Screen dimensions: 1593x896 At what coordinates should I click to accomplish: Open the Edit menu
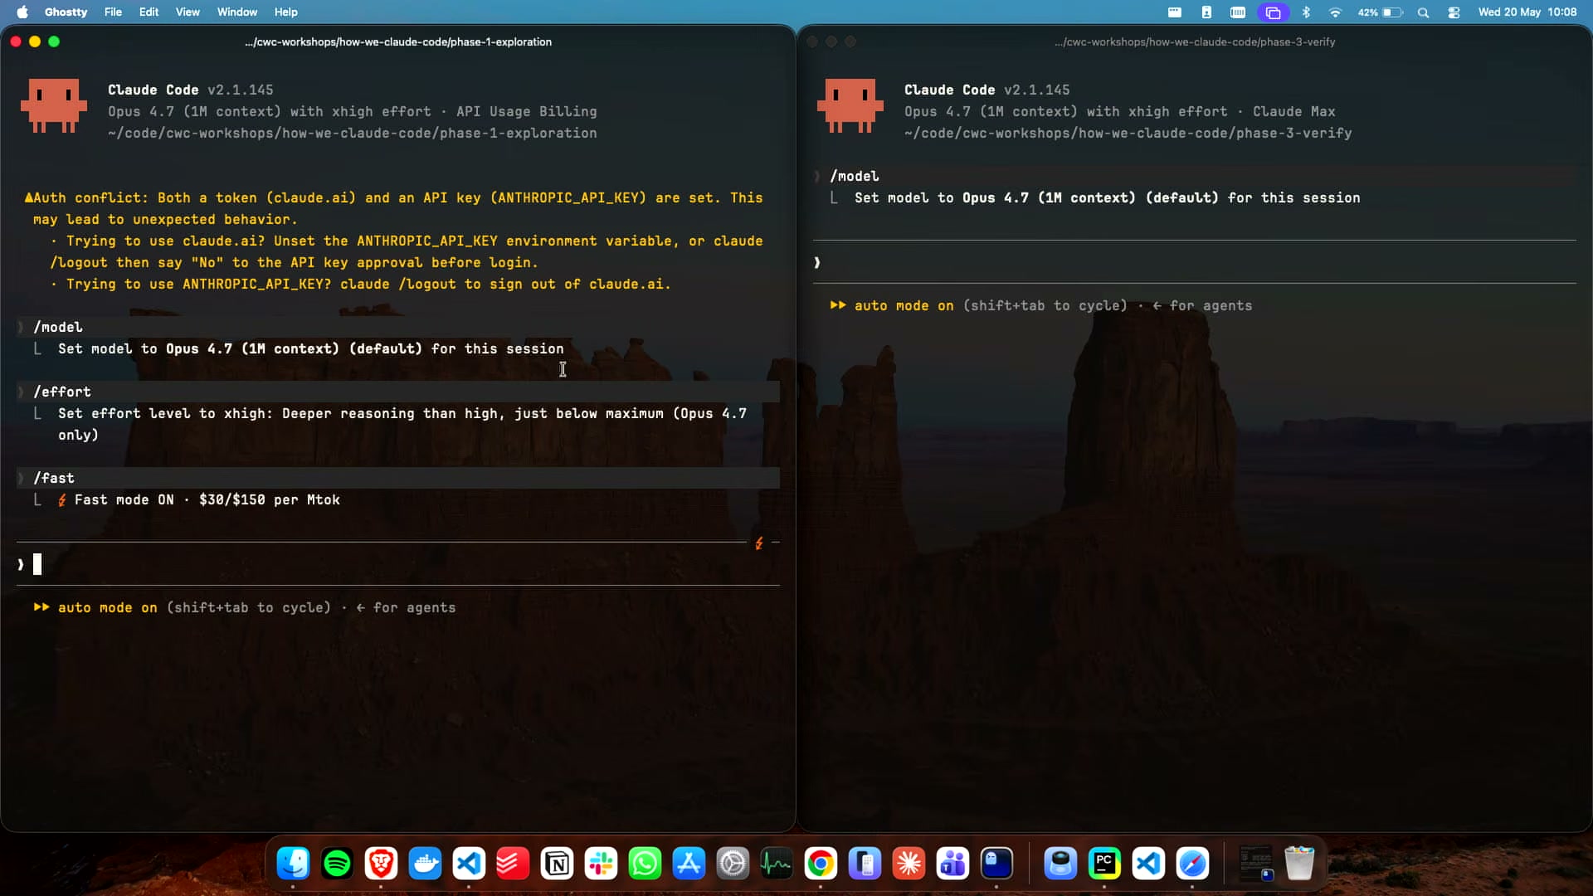click(x=149, y=12)
